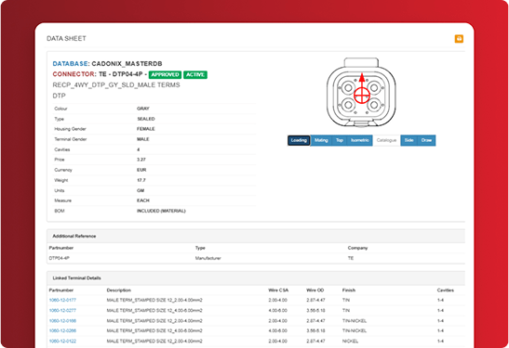Show the Isometric view
This screenshot has height=348, width=509.
pos(360,140)
